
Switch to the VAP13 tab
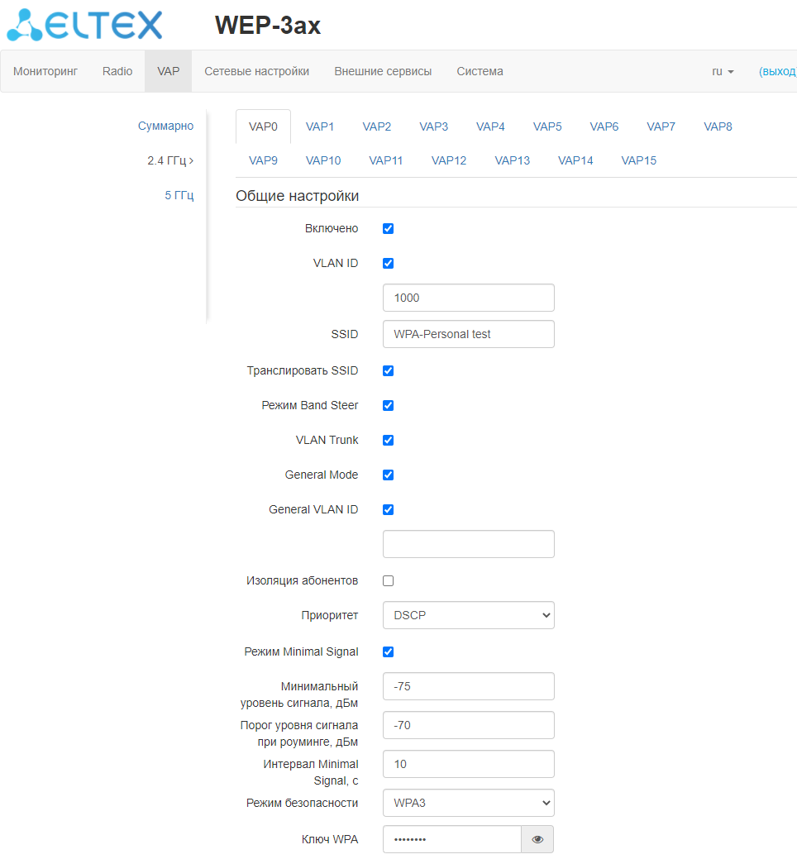coord(512,160)
